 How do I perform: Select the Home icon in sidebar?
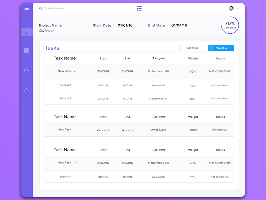[x=27, y=32]
